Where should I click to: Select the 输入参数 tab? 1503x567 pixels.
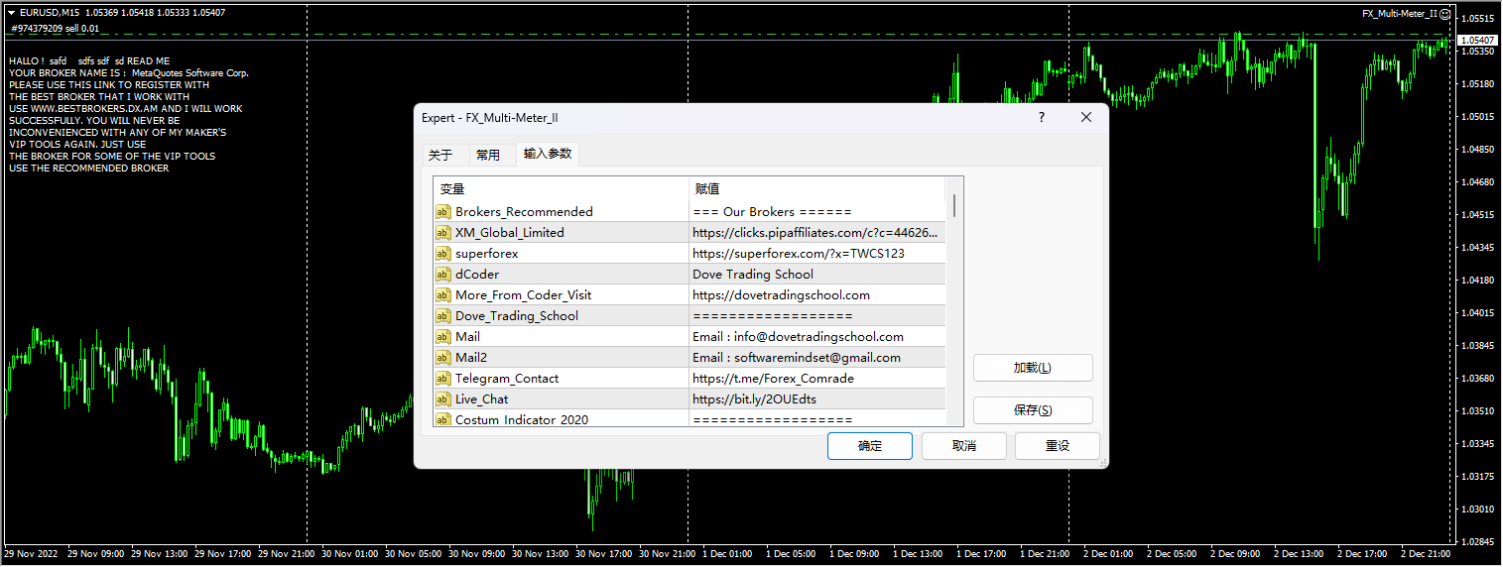pos(548,154)
